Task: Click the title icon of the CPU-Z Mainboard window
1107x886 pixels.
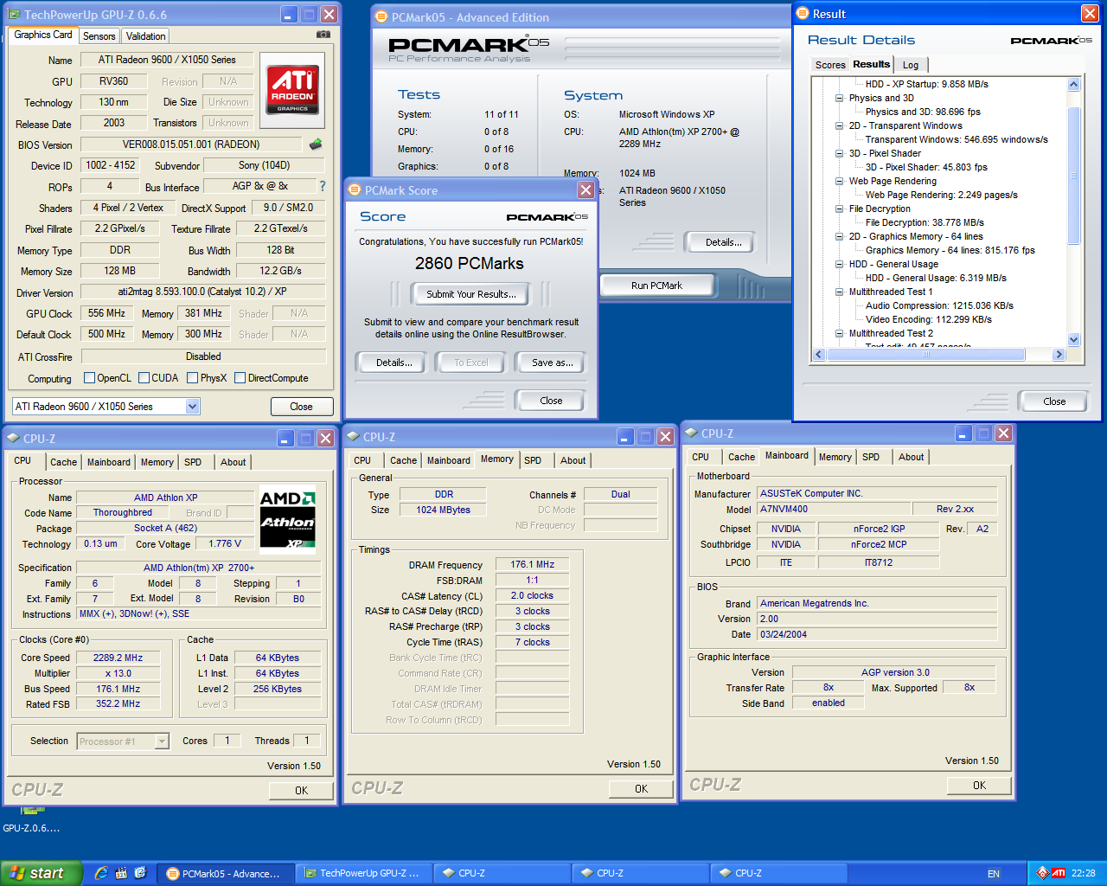Action: pos(691,433)
